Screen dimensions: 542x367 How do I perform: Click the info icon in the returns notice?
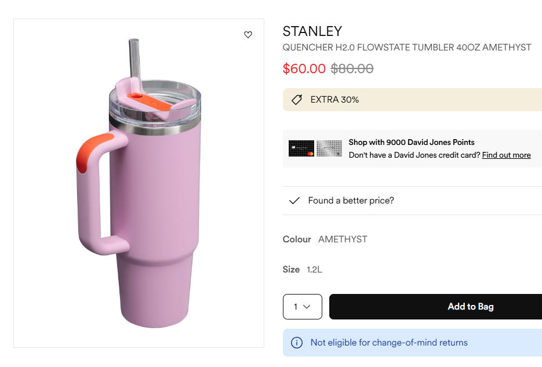(297, 343)
